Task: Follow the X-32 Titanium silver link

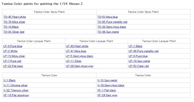Action: pos(16,90)
